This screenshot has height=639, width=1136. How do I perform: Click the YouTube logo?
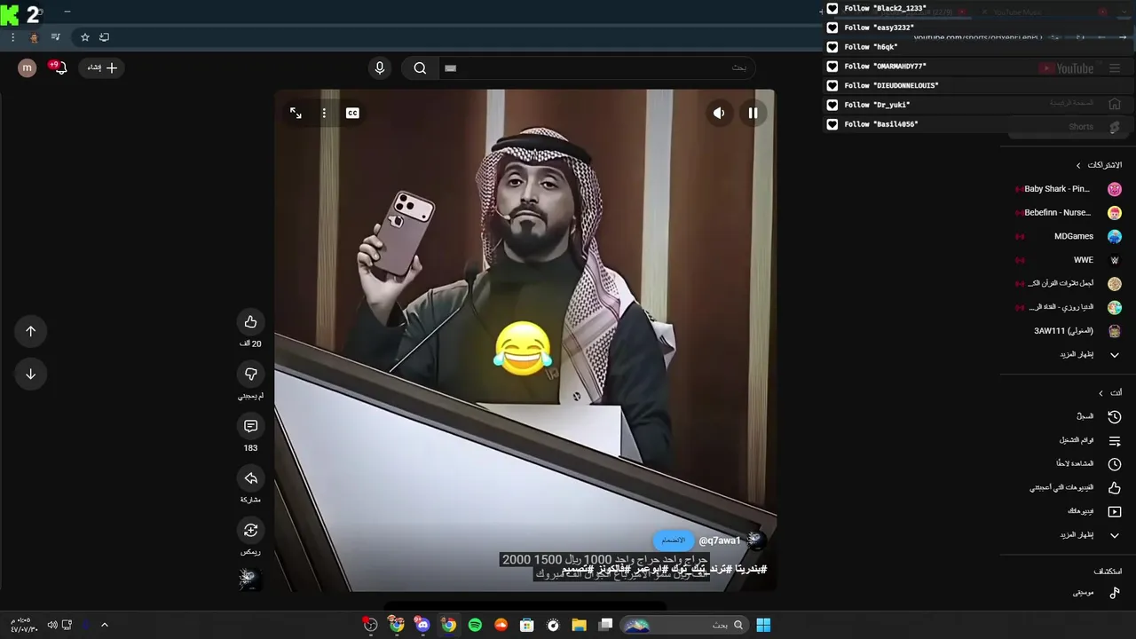(x=1067, y=68)
